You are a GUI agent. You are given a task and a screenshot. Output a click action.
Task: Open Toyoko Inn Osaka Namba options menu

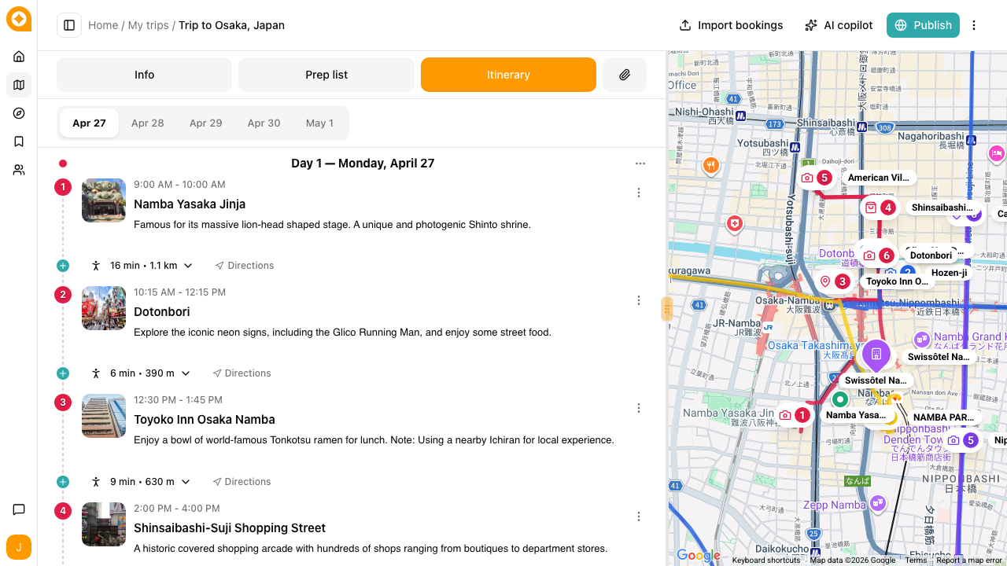639,408
